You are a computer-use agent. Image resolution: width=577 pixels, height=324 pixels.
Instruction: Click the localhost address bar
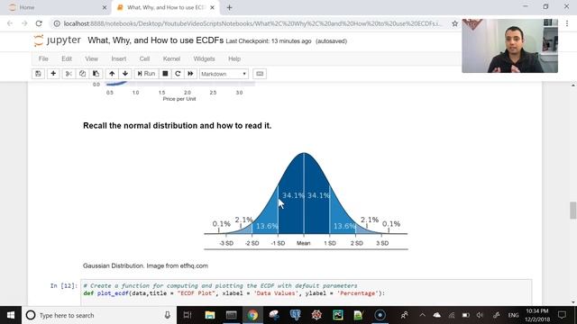point(252,23)
